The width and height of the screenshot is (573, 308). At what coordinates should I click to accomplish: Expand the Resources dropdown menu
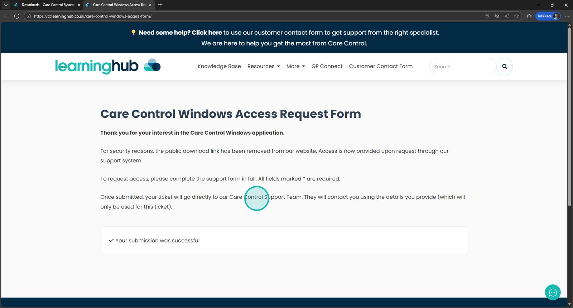264,66
